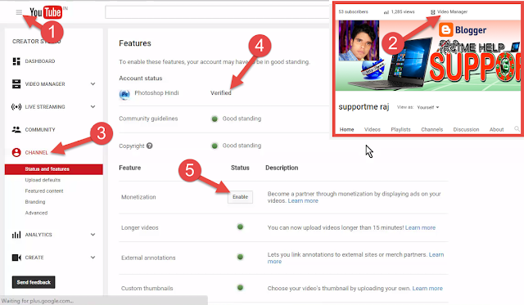Open Learn more link for External annotations
This screenshot has width=524, height=305.
click(436, 254)
